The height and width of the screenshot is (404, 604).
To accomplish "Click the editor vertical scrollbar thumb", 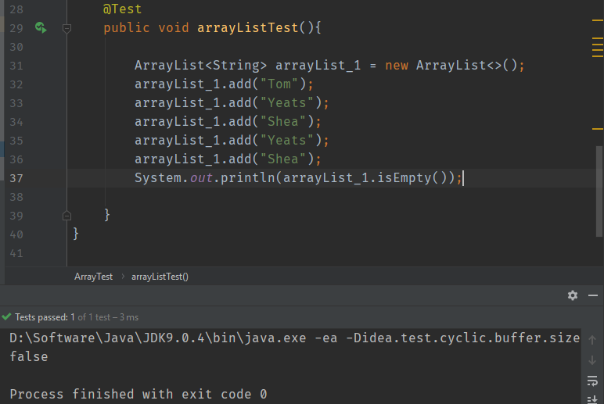I will (599, 191).
